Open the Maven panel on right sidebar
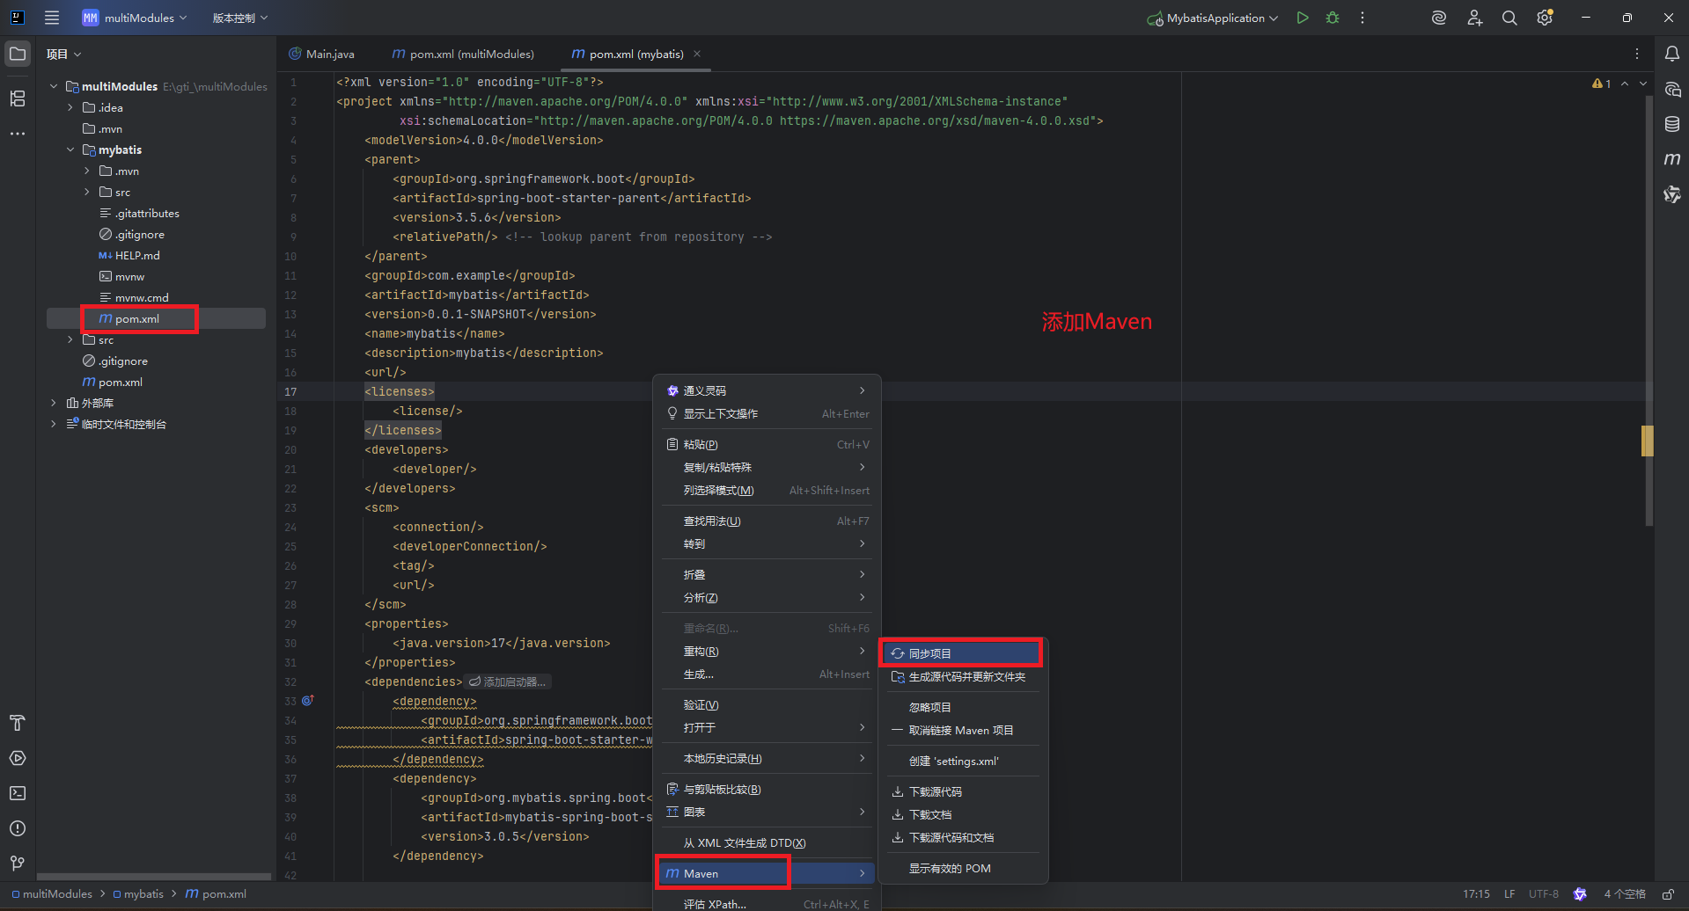1689x911 pixels. [1672, 158]
